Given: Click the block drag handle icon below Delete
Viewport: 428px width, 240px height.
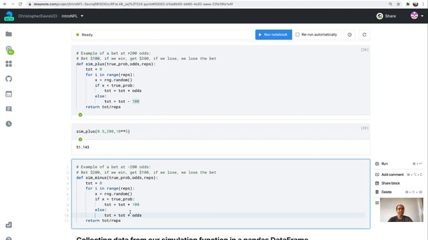Looking at the screenshot, I should tap(377, 203).
